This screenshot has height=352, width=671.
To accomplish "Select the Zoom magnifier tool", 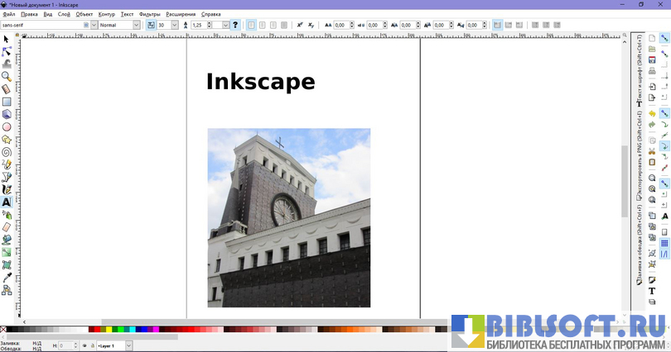I will click(x=7, y=76).
